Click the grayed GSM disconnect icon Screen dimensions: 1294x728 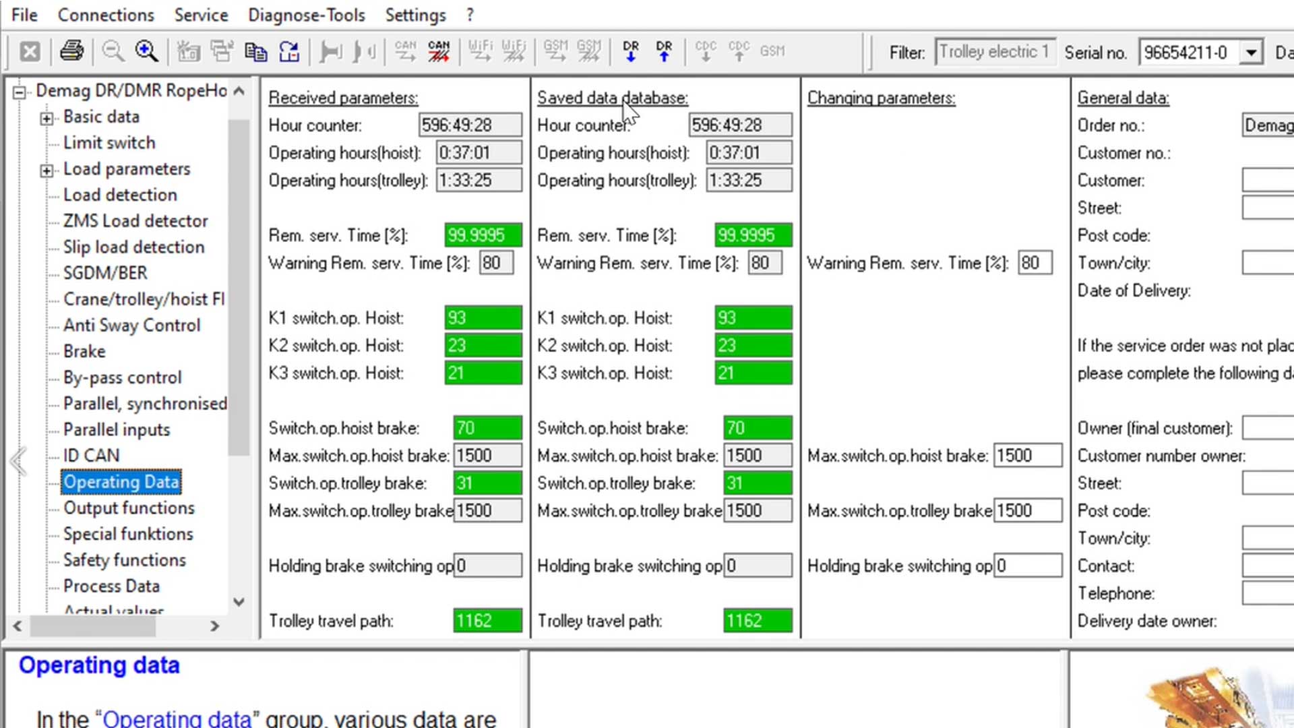589,51
